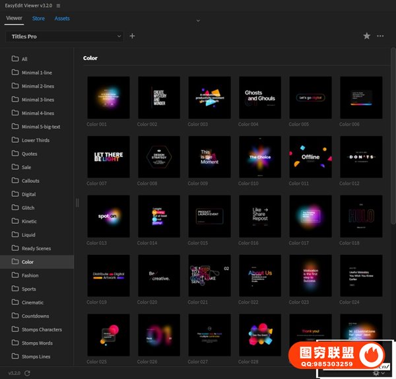Click the plus icon beside Titles Pro
396x379 pixels.
pos(132,36)
